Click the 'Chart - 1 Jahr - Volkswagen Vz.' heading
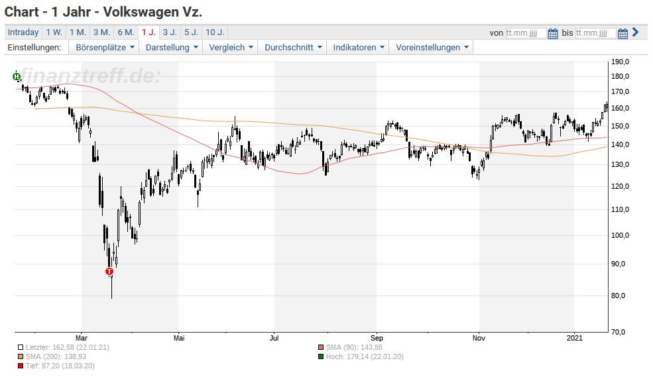This screenshot has height=377, width=653. click(x=103, y=12)
